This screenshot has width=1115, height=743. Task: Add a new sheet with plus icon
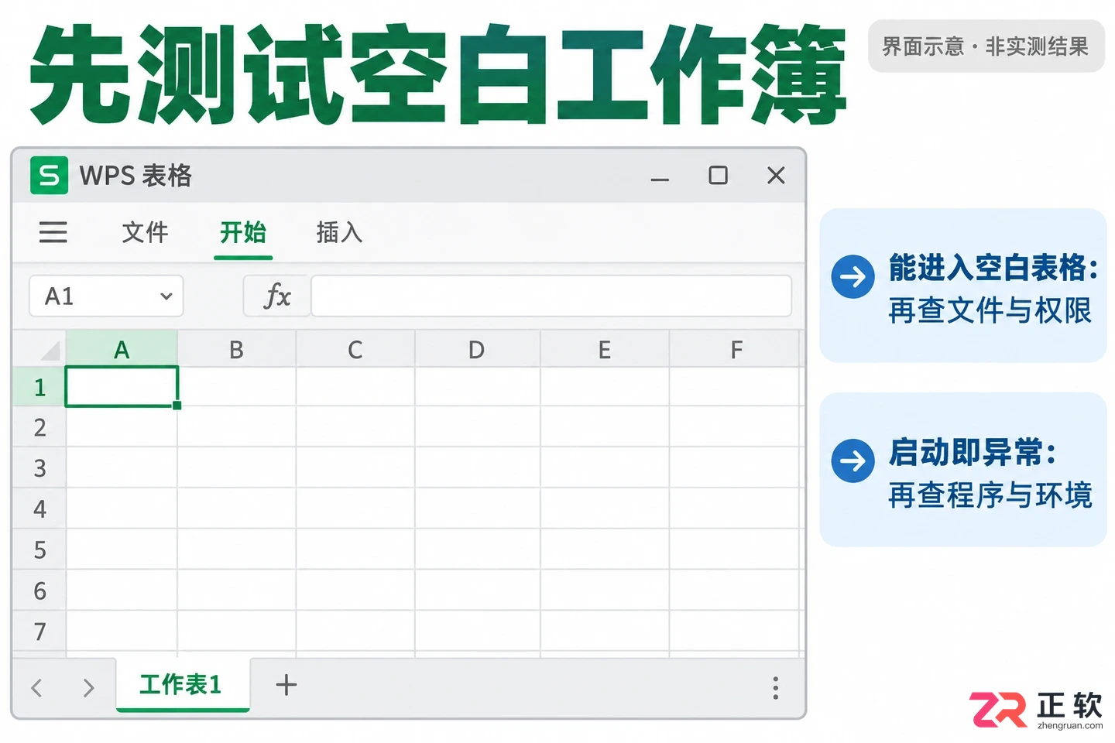click(x=286, y=685)
